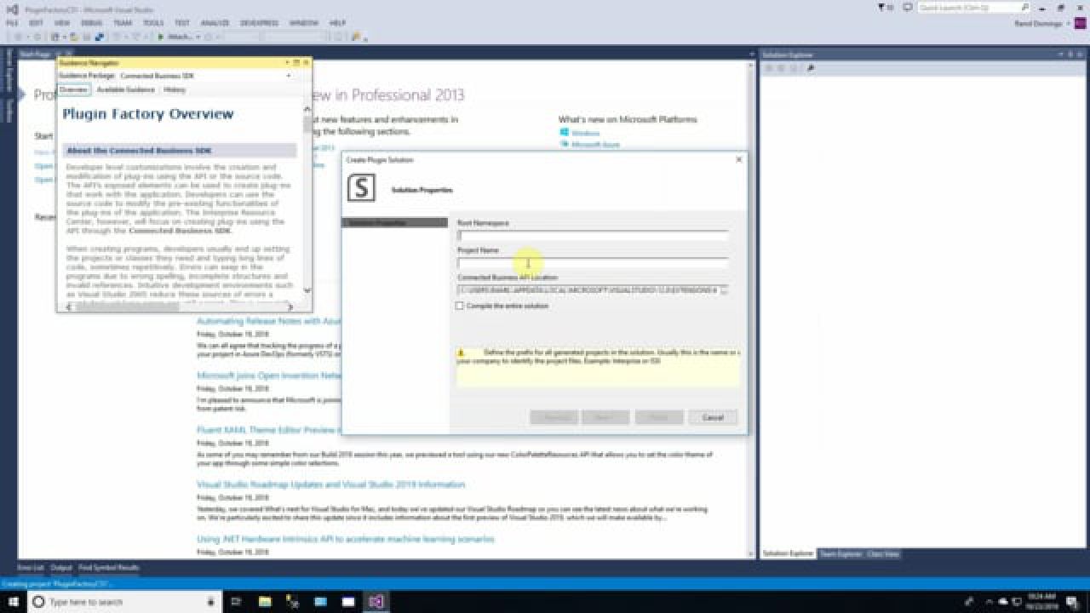Image resolution: width=1090 pixels, height=613 pixels.
Task: Click the Visual Studio taskbar icon
Action: pyautogui.click(x=376, y=602)
